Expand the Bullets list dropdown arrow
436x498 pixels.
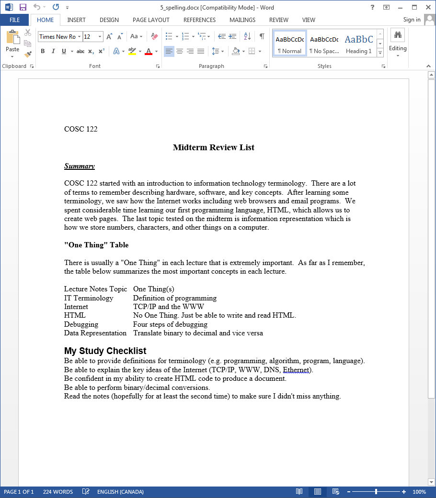tap(177, 36)
